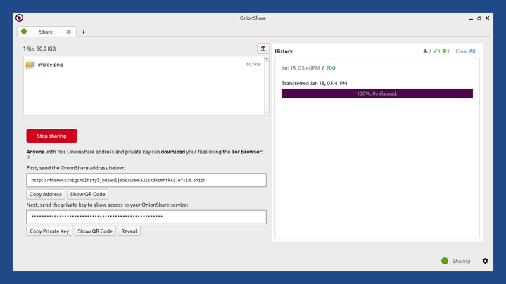The width and height of the screenshot is (506, 284).
Task: Click the 1 file, 50.7 KiB summary
Action: (39, 49)
